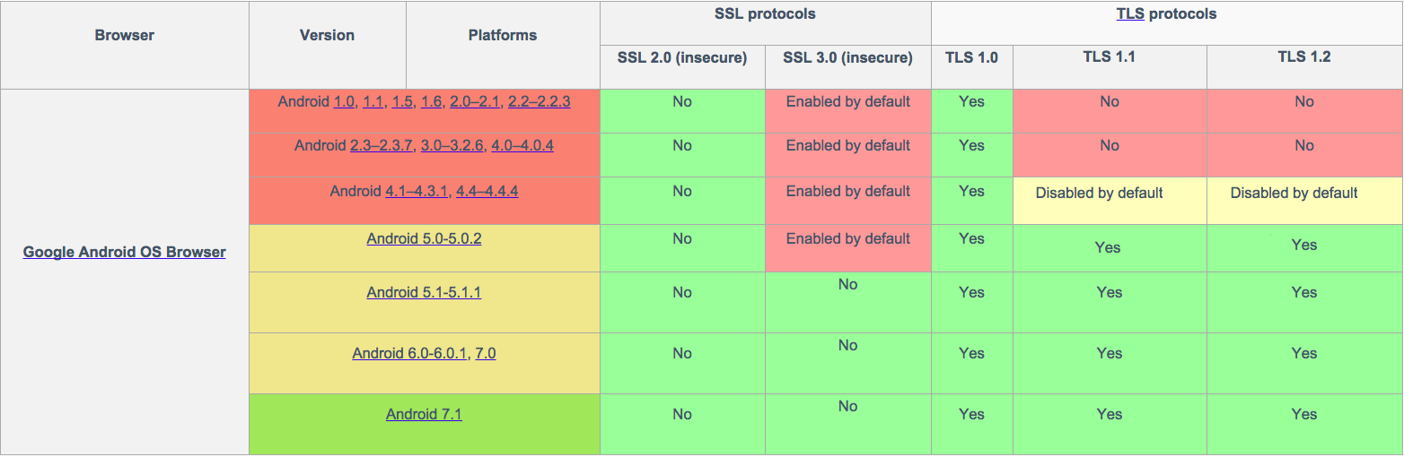
Task: Open the Android 2.0–2.1 link
Action: pos(475,102)
